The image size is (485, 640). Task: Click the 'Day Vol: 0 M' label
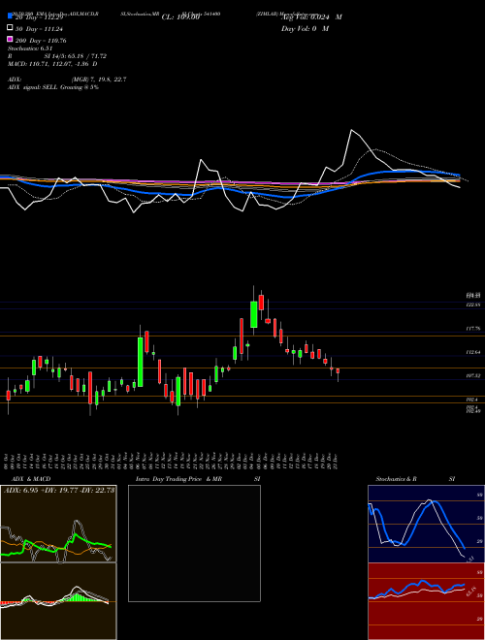[305, 28]
